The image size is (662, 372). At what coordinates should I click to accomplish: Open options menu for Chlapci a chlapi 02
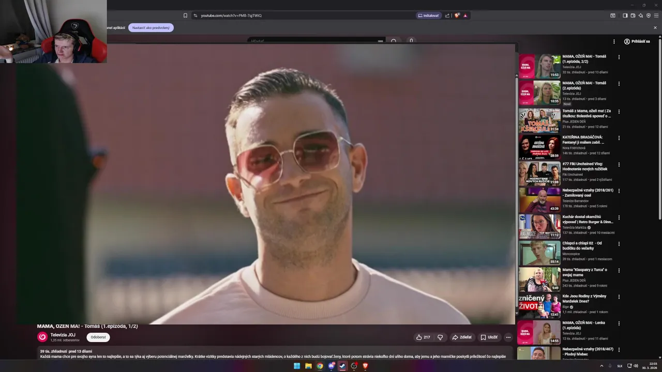coord(619,244)
